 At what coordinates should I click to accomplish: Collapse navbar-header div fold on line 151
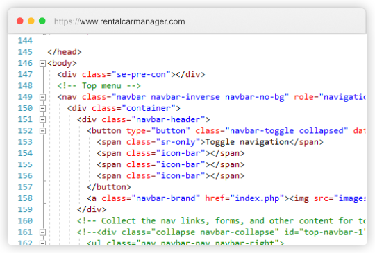click(42, 119)
